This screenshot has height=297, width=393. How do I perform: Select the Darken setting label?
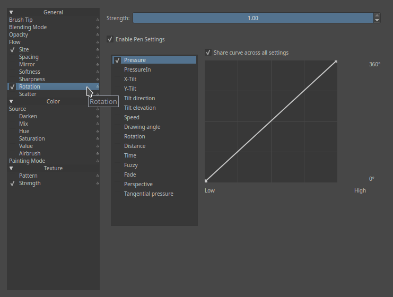[x=28, y=117]
